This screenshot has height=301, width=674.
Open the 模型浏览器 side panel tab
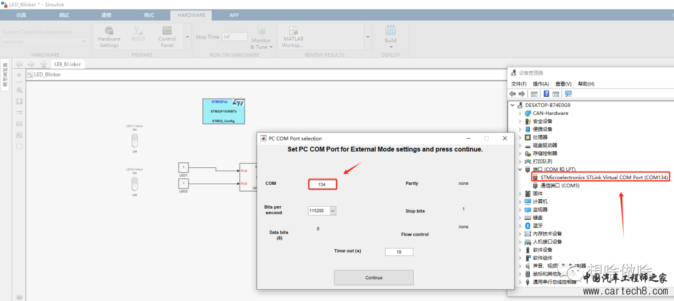(x=5, y=75)
